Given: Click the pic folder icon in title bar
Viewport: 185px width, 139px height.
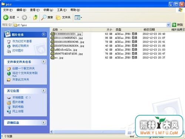Looking at the screenshot, I should 3,4.
